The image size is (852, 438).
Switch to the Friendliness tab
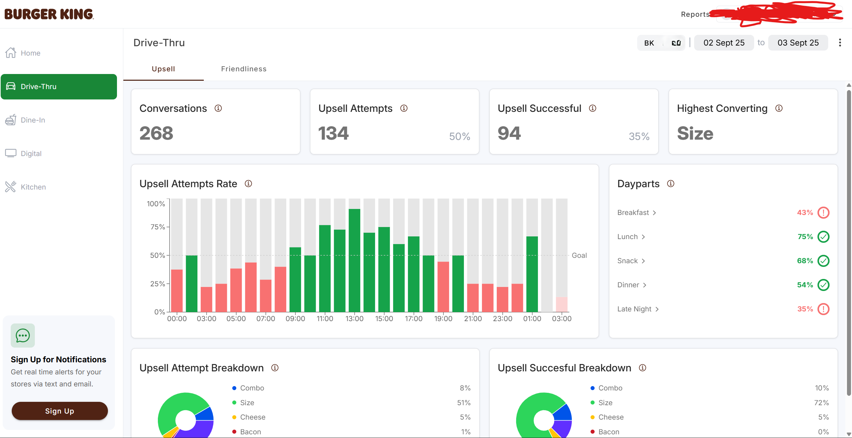[x=244, y=69]
